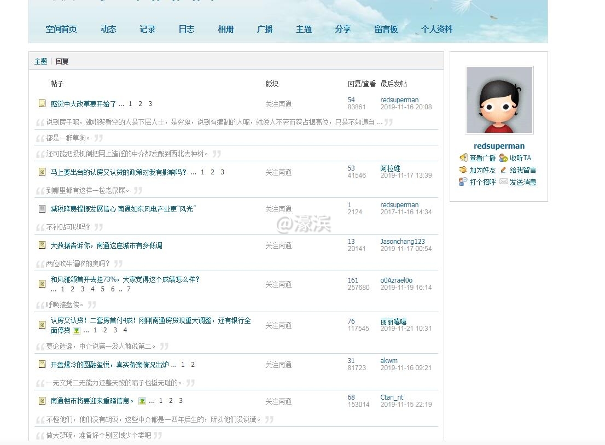The height and width of the screenshot is (445, 605).
Task: Click the pencil icon next to 给我留言
Action: pos(503,170)
